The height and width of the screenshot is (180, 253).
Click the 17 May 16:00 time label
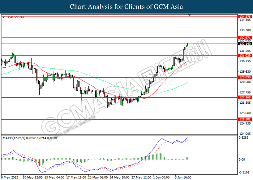pos(76,177)
